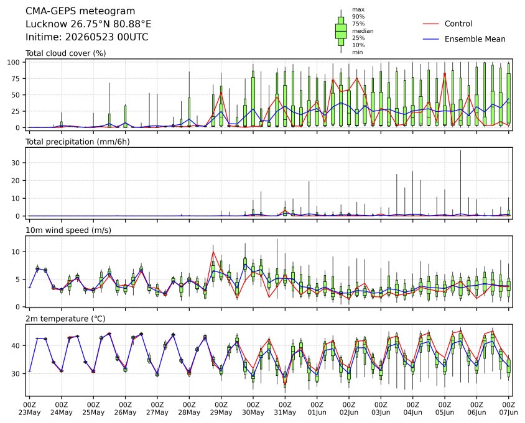Click the 2m temperature panel title
Viewport: 525px width, 423px height.
[x=65, y=319]
